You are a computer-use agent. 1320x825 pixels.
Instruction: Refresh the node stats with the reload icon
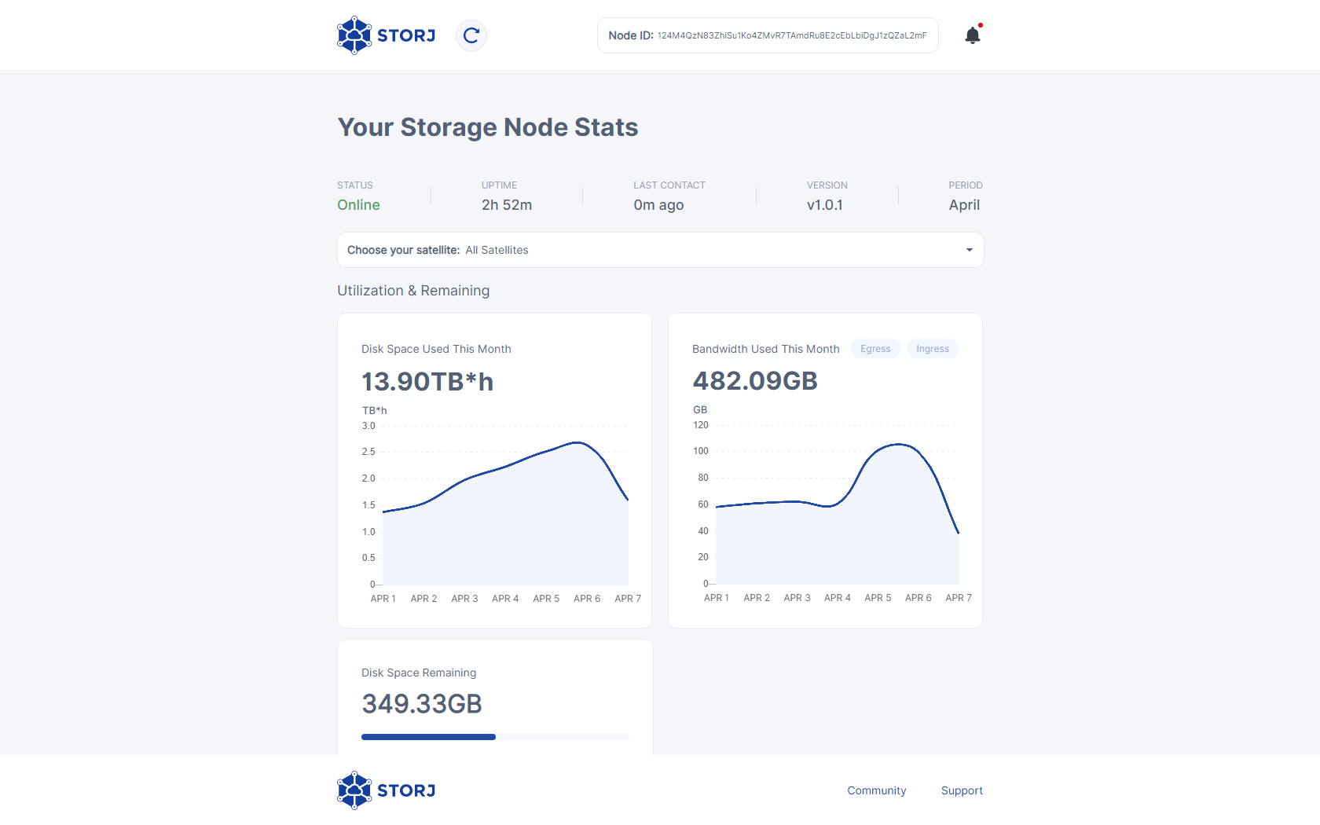point(471,35)
